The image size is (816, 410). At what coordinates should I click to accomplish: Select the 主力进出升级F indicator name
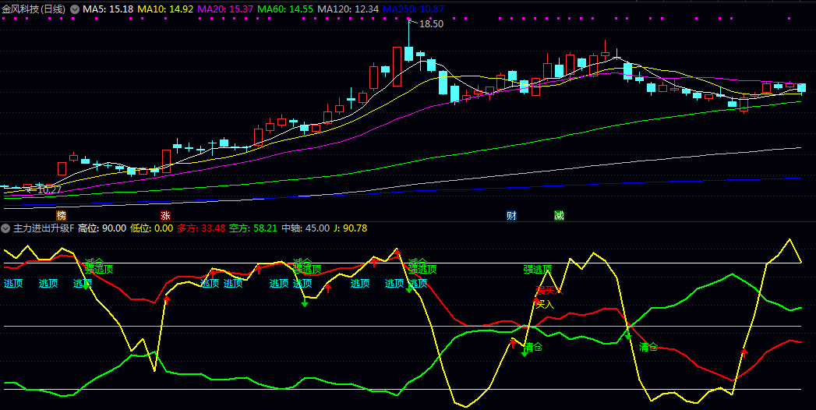coord(44,228)
